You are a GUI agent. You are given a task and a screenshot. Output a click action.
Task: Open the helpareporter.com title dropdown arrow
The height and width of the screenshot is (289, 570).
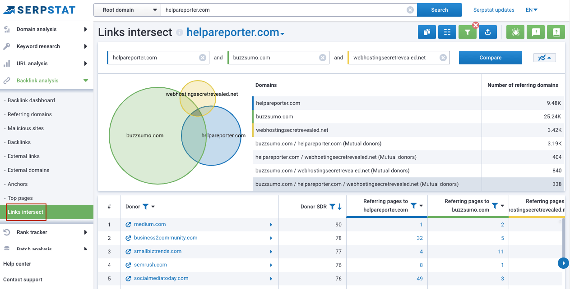283,34
